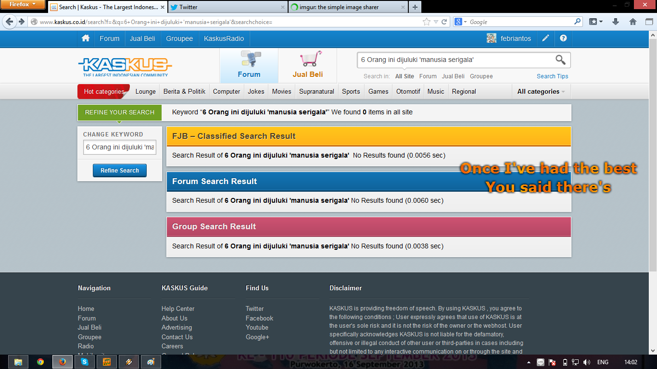
Task: Open the URL history dropdown arrow
Action: click(x=436, y=22)
